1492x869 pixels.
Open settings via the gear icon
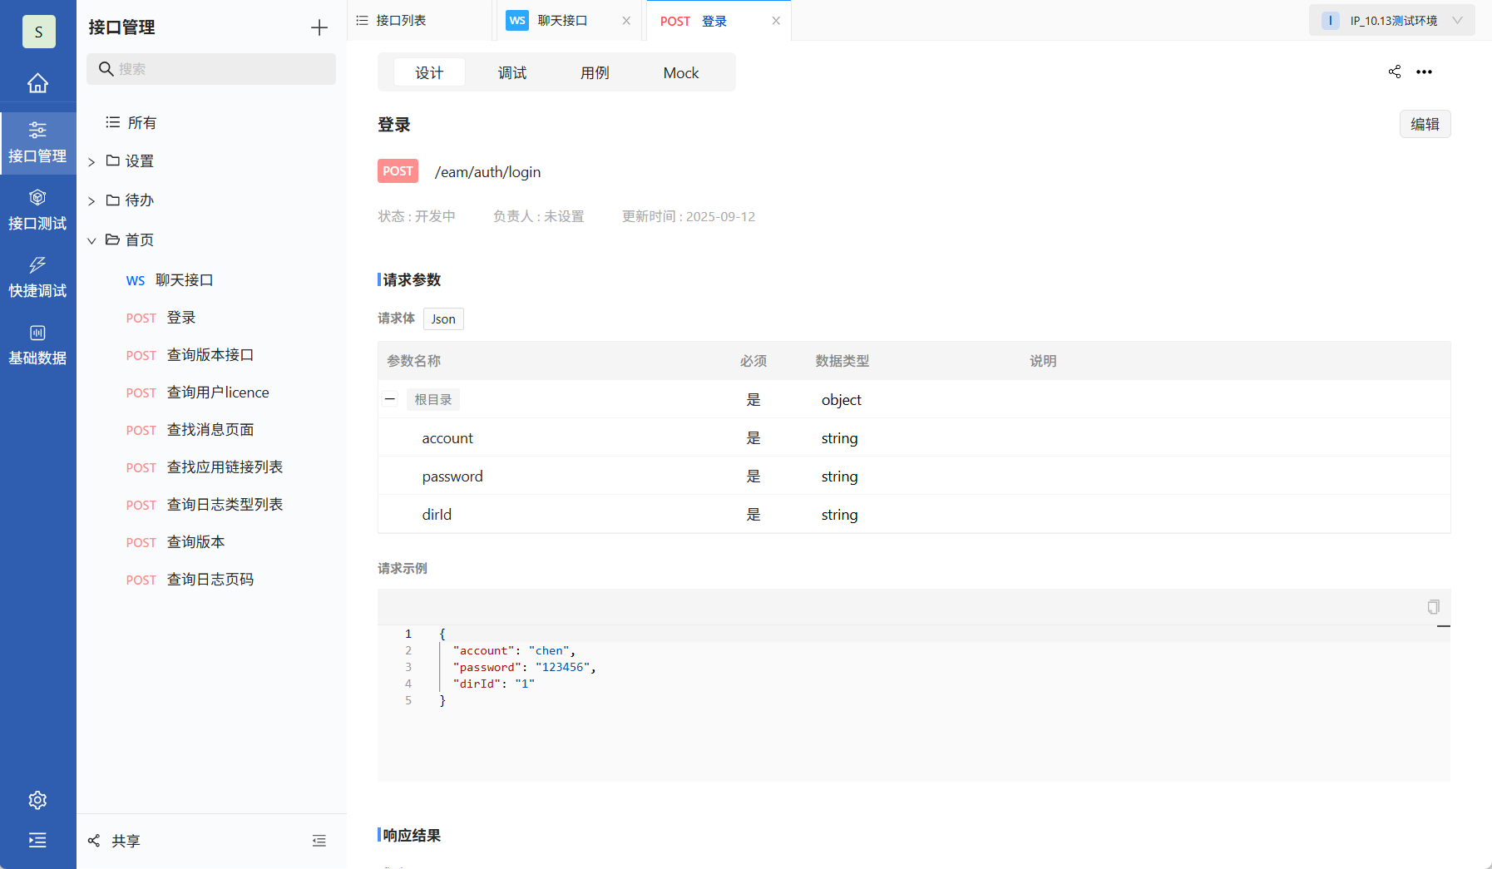37,800
